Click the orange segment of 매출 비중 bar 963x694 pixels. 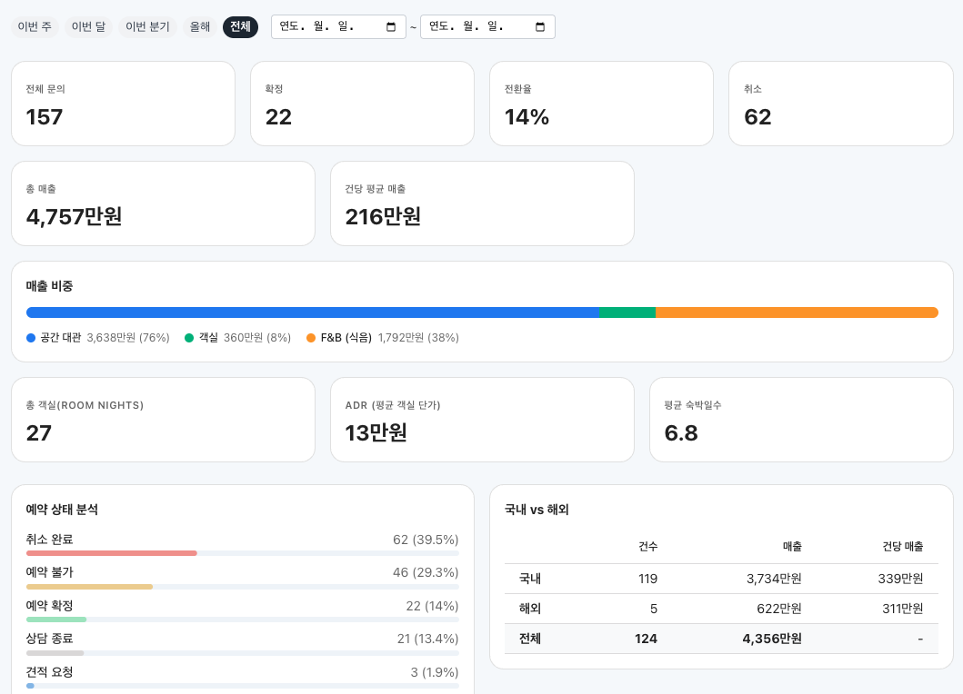[x=797, y=312]
